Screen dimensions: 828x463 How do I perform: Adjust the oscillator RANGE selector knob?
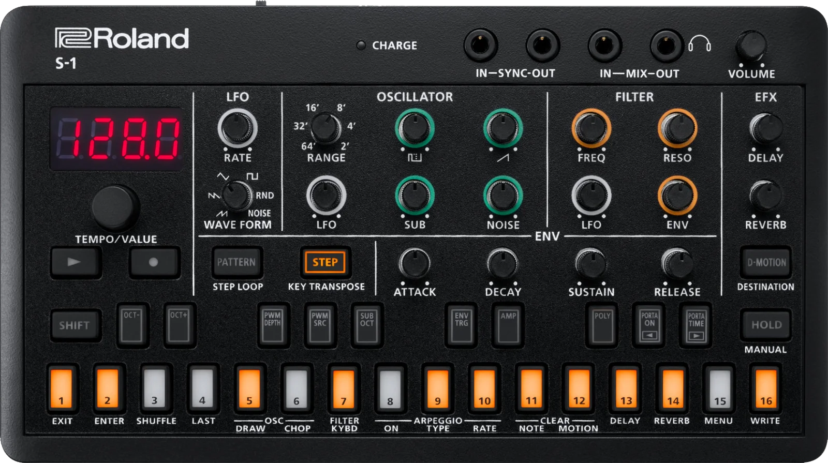point(326,127)
